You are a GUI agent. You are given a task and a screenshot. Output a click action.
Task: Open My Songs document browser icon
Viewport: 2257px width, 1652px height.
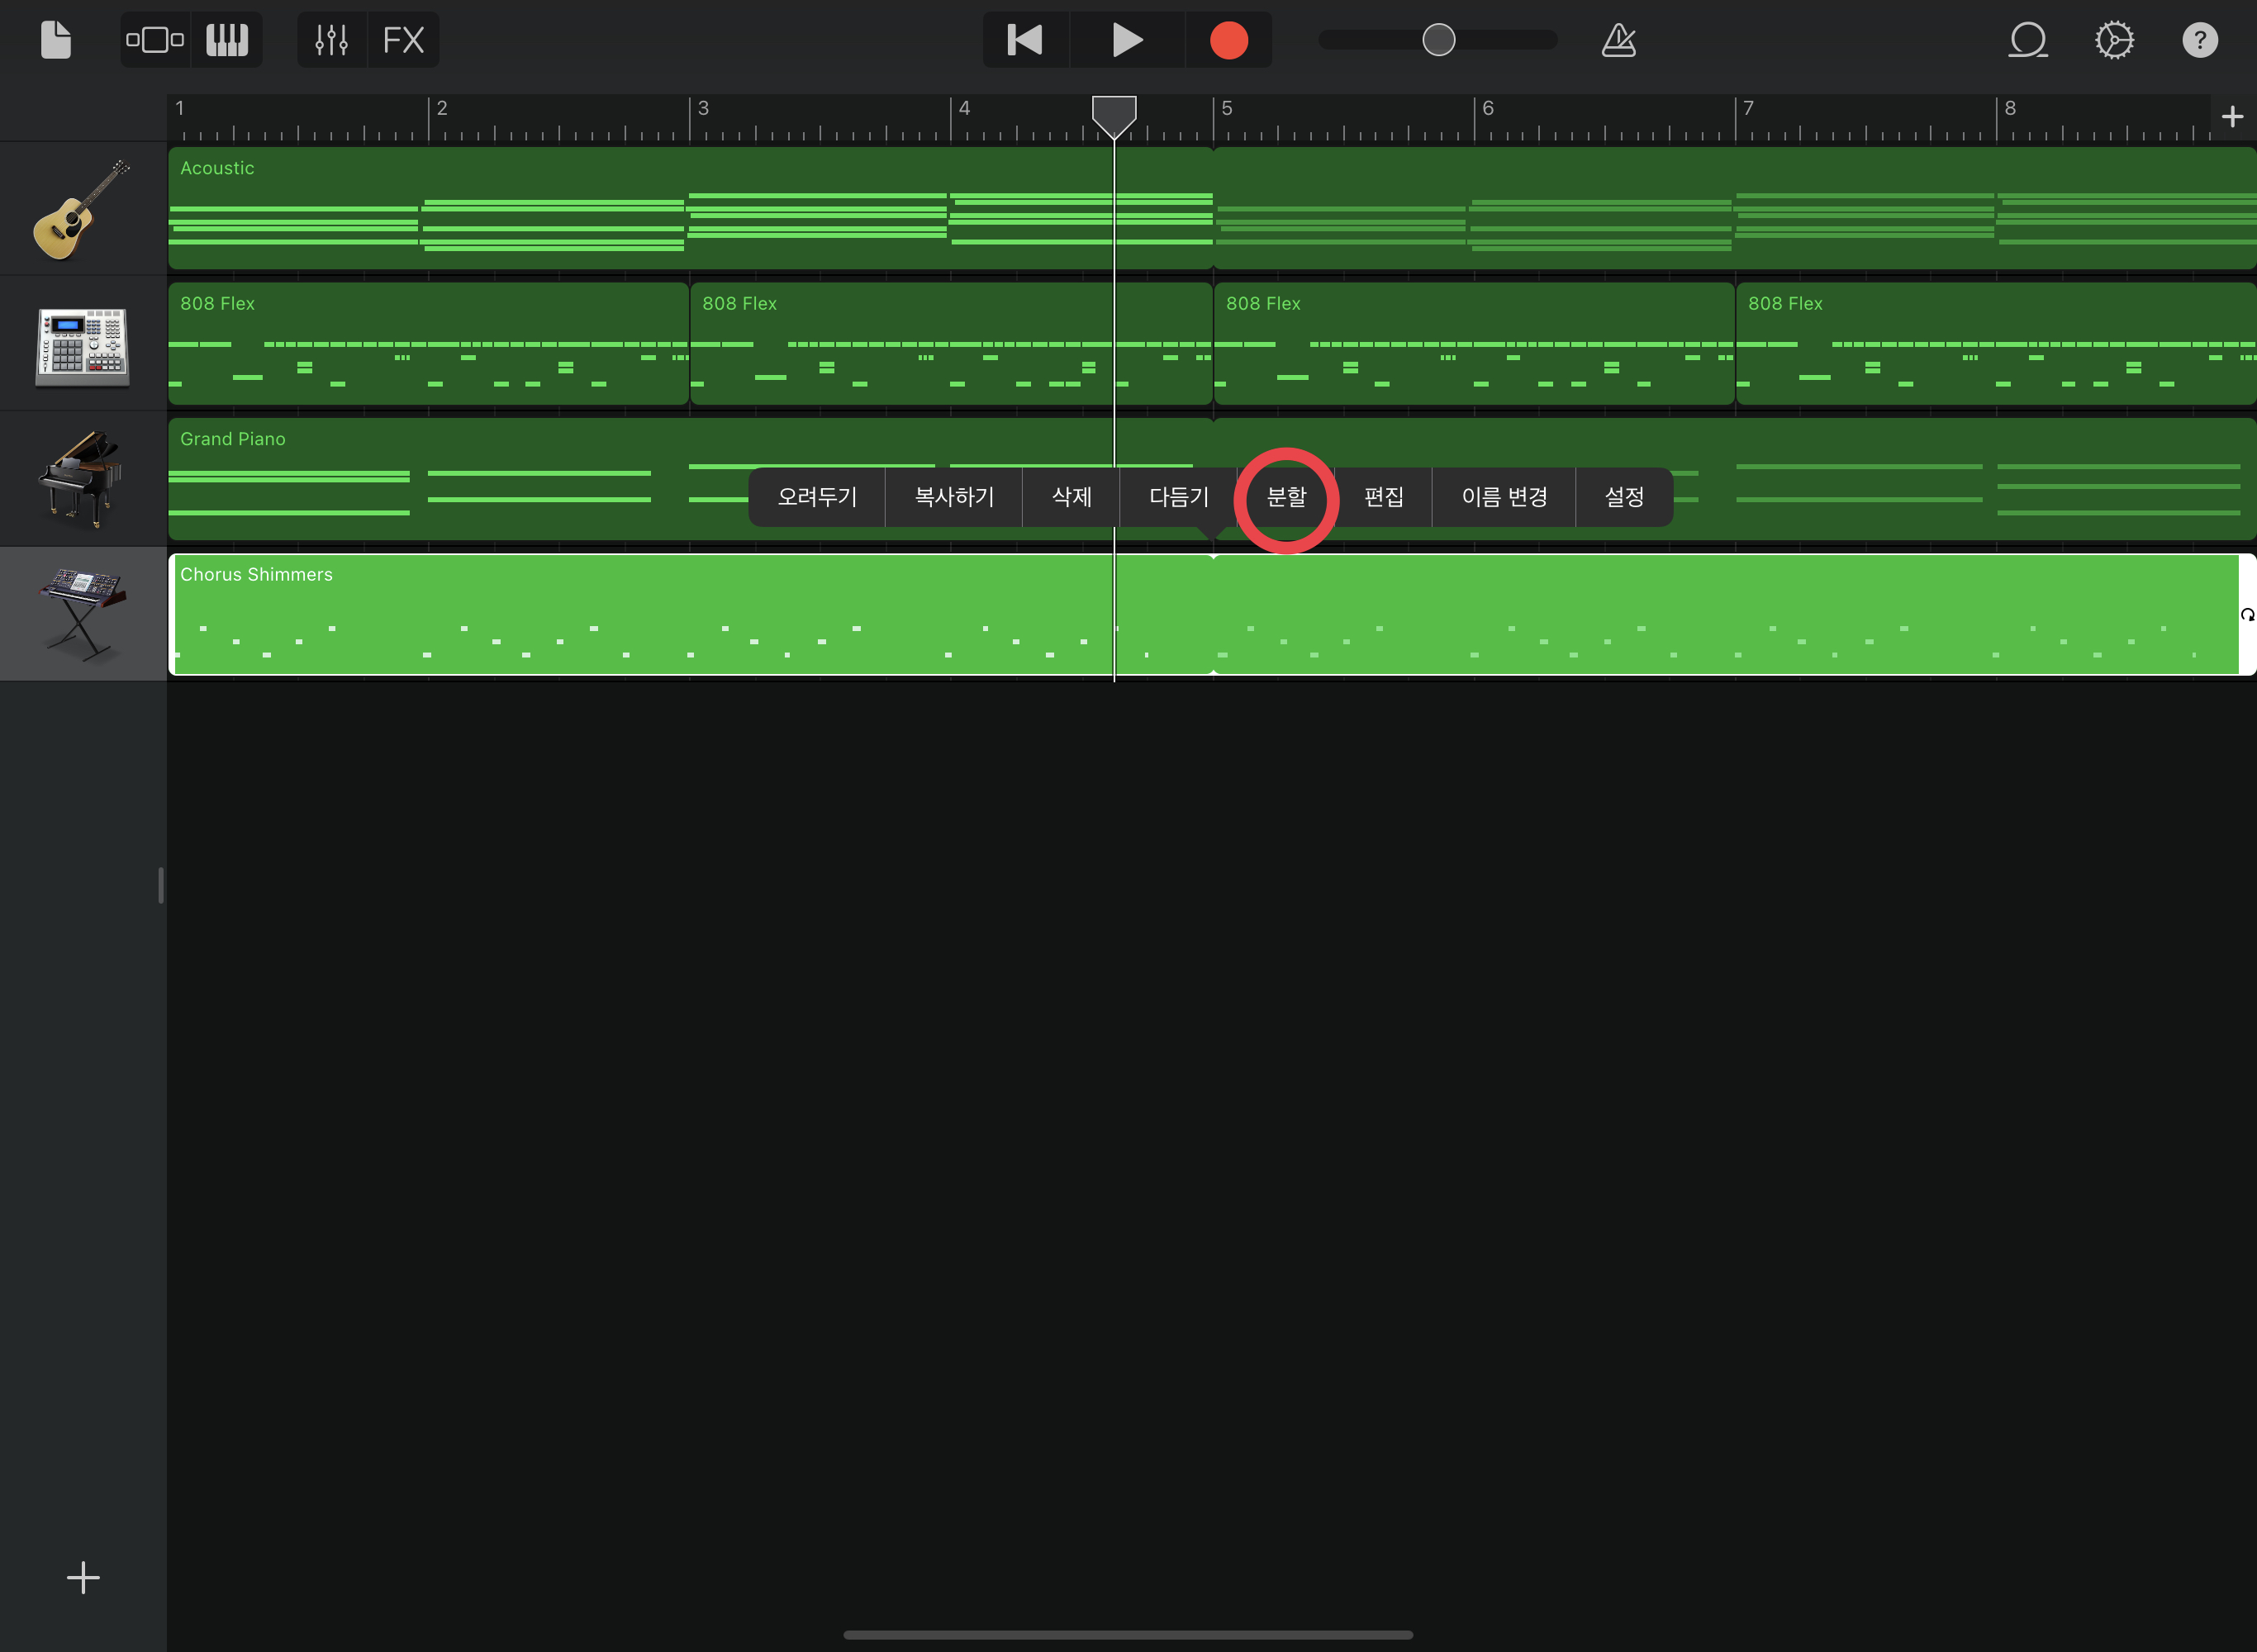tap(56, 40)
